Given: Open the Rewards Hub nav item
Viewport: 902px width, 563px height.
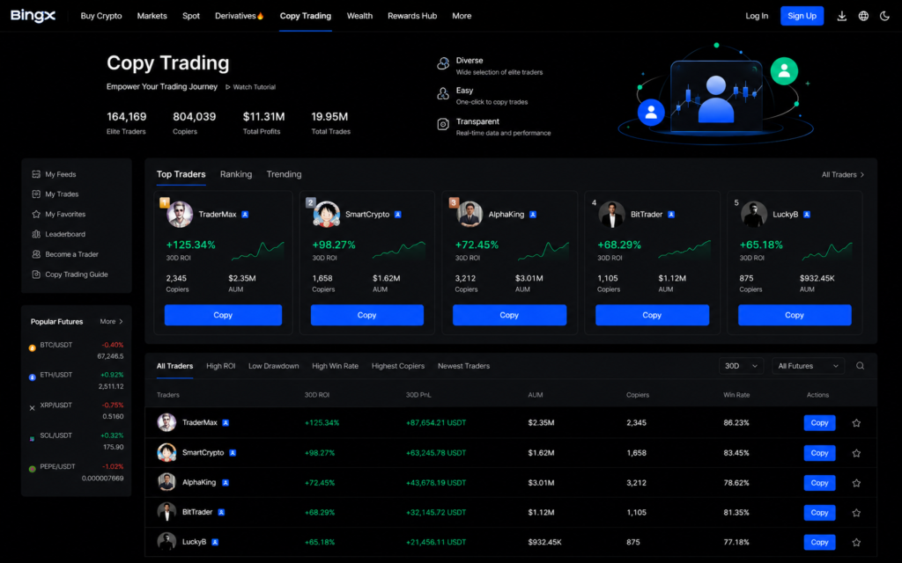Looking at the screenshot, I should 412,16.
